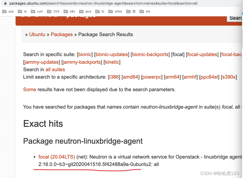This screenshot has height=178, width=243.
Task: Open the 'rust' bookmarks folder
Action: pos(37,11)
